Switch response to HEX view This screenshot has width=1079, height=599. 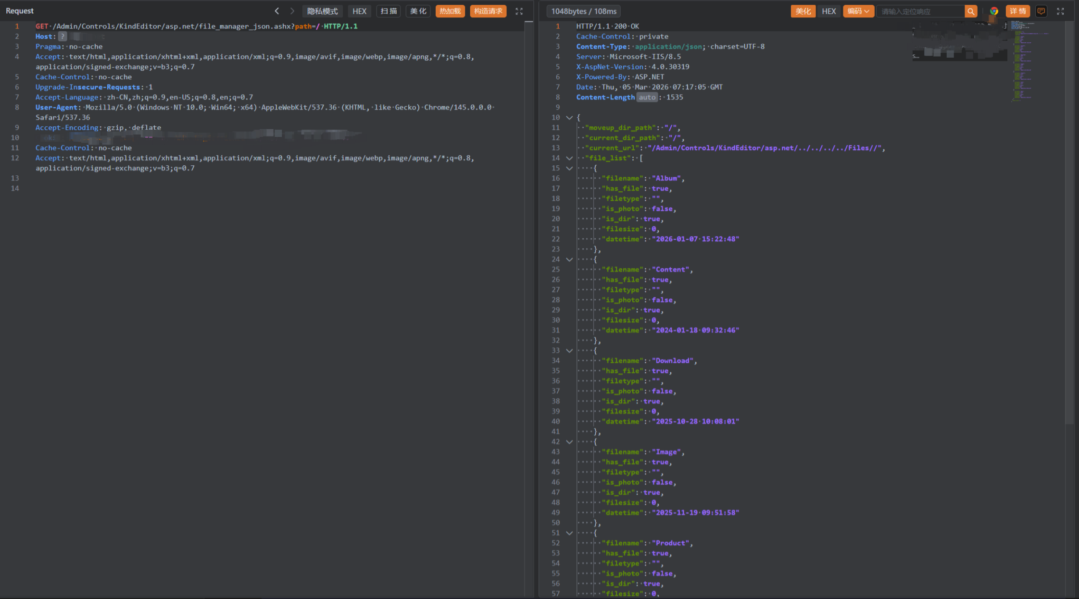pyautogui.click(x=828, y=11)
